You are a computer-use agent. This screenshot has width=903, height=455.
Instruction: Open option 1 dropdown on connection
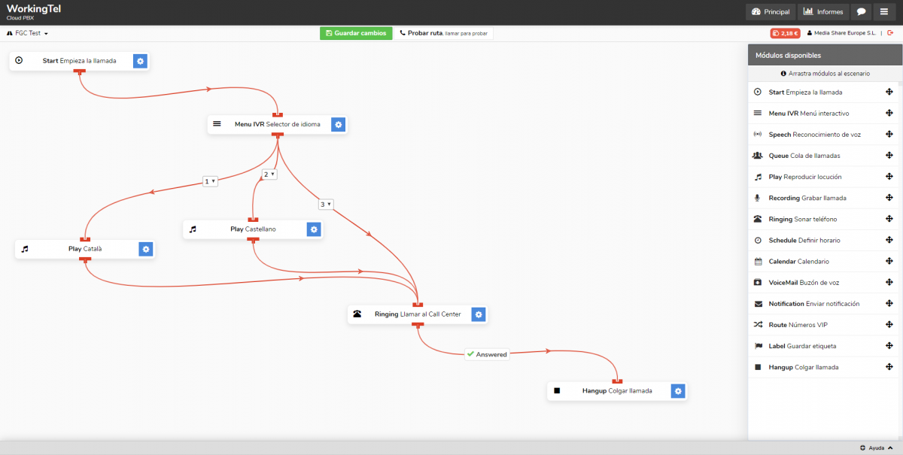[210, 181]
